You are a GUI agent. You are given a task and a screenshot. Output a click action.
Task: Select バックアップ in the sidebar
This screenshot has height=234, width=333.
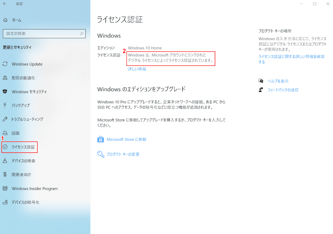pos(21,105)
